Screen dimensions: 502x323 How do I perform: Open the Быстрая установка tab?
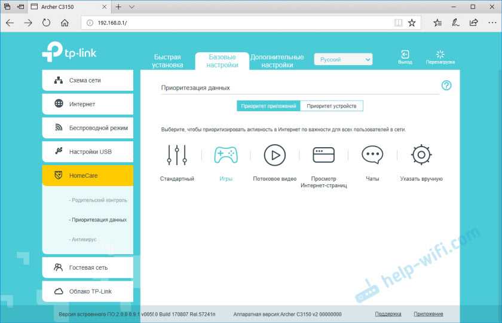(167, 61)
